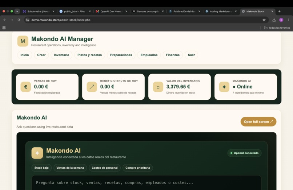Click the Makondo M logo
The height and width of the screenshot is (190, 293).
[23, 41]
